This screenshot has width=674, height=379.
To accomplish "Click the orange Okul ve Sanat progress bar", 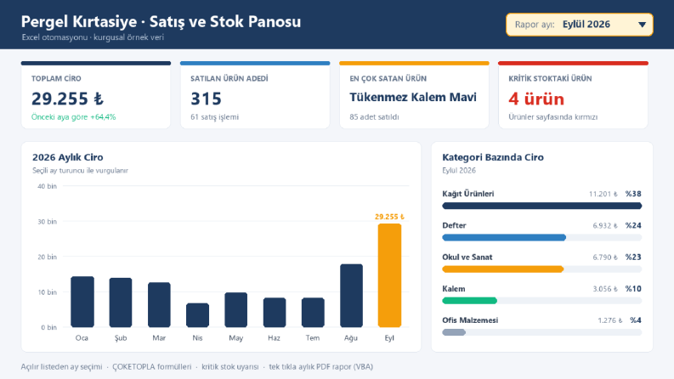I will click(503, 269).
